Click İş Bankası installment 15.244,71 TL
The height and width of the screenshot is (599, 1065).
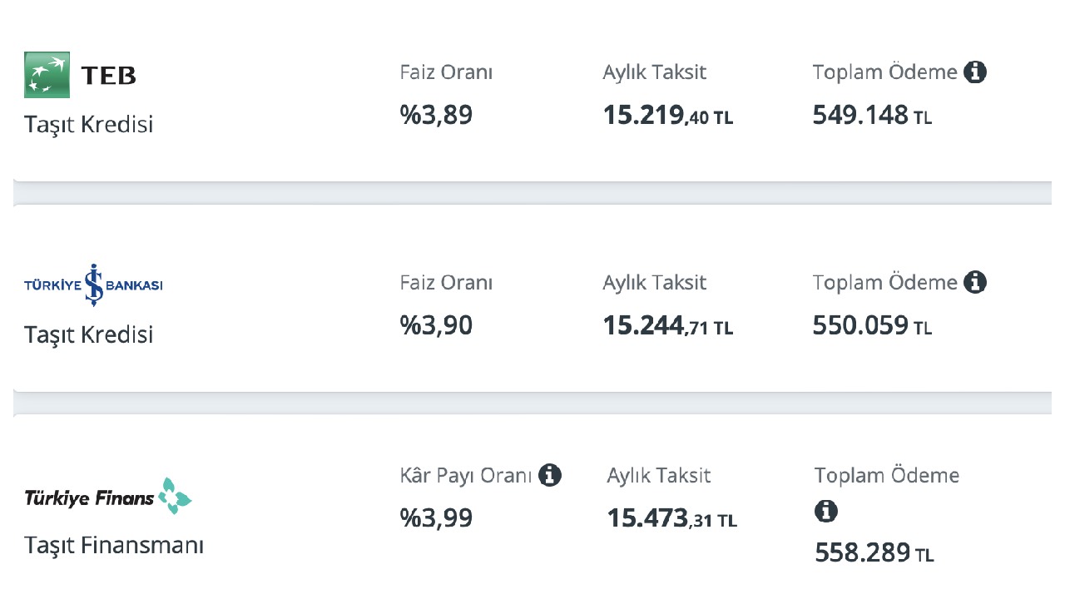(x=668, y=326)
